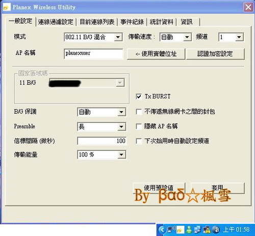Open the green MSN Messenger tray icon

pos(189,230)
